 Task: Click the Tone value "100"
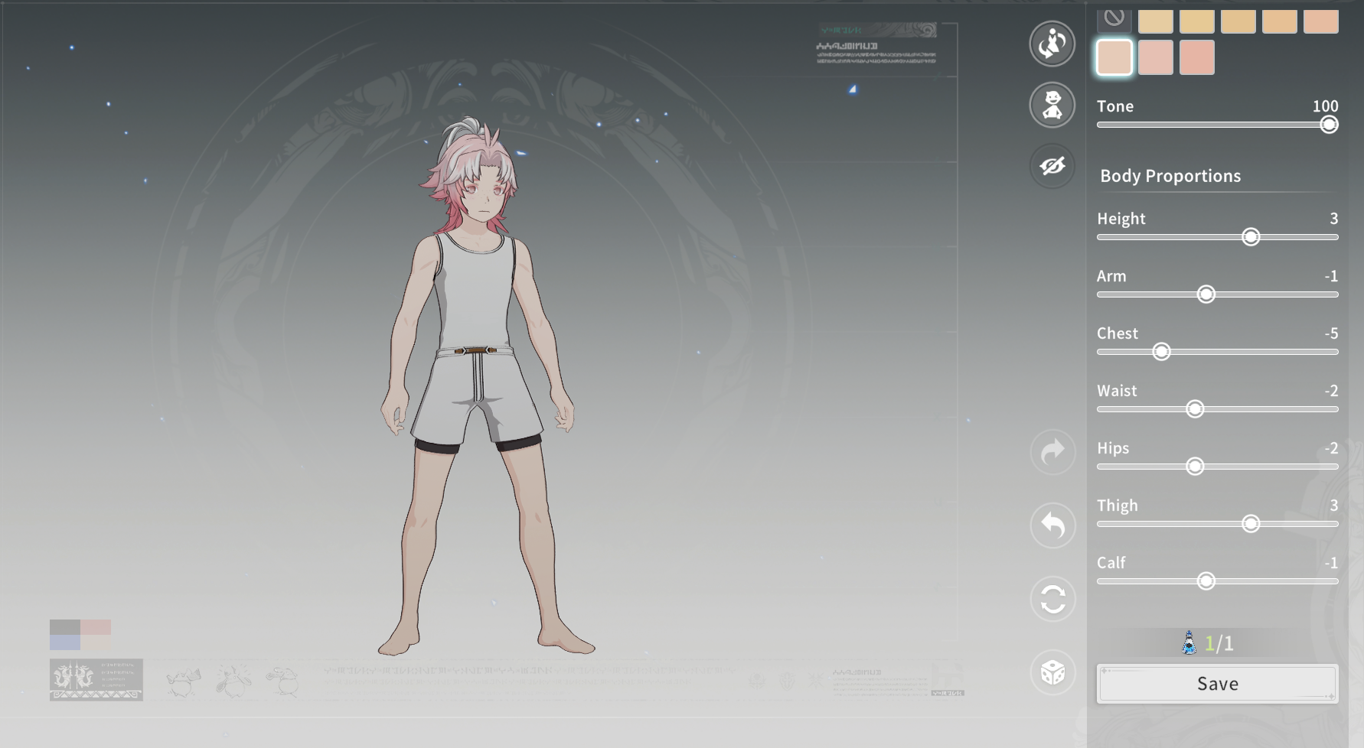pos(1325,106)
